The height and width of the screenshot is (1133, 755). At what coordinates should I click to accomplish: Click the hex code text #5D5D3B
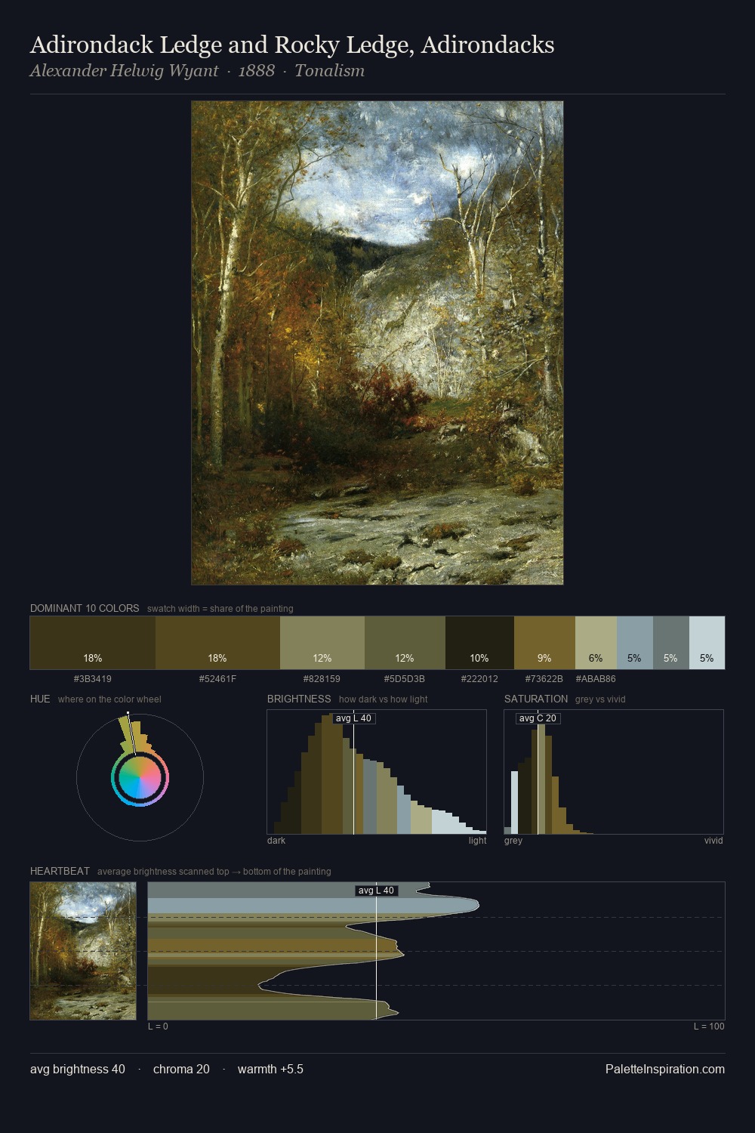[405, 679]
